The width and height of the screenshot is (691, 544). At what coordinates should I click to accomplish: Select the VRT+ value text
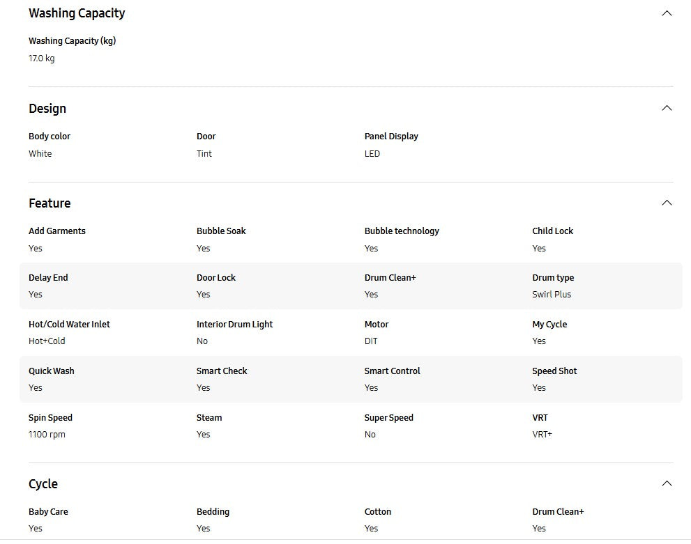click(542, 435)
